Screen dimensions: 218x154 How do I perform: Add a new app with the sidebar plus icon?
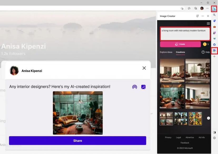point(214,56)
